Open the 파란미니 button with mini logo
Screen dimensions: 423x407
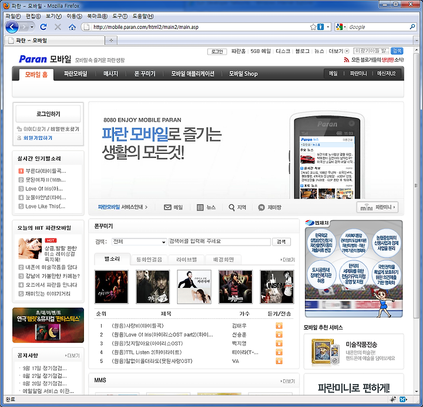(x=377, y=207)
